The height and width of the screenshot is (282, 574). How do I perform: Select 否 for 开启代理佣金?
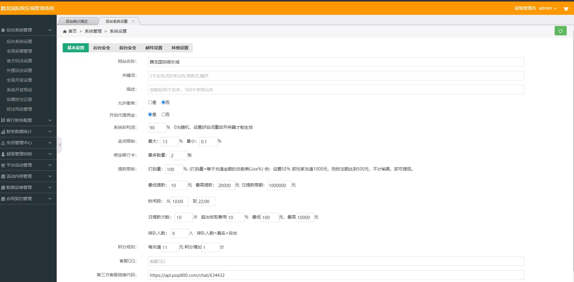[x=163, y=114]
